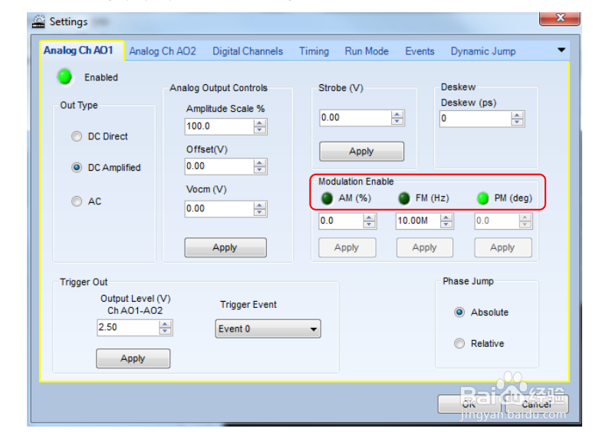Expand the tab overflow arrow

pyautogui.click(x=561, y=50)
